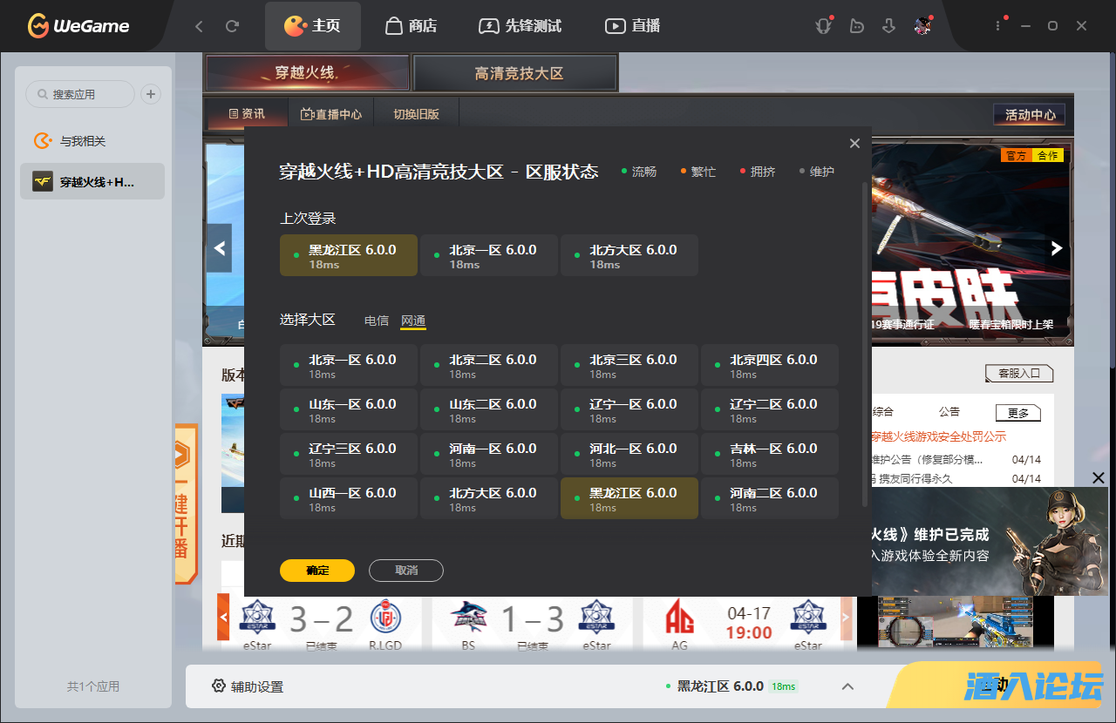The image size is (1116, 723).
Task: Click the 更多 more button
Action: [1018, 413]
